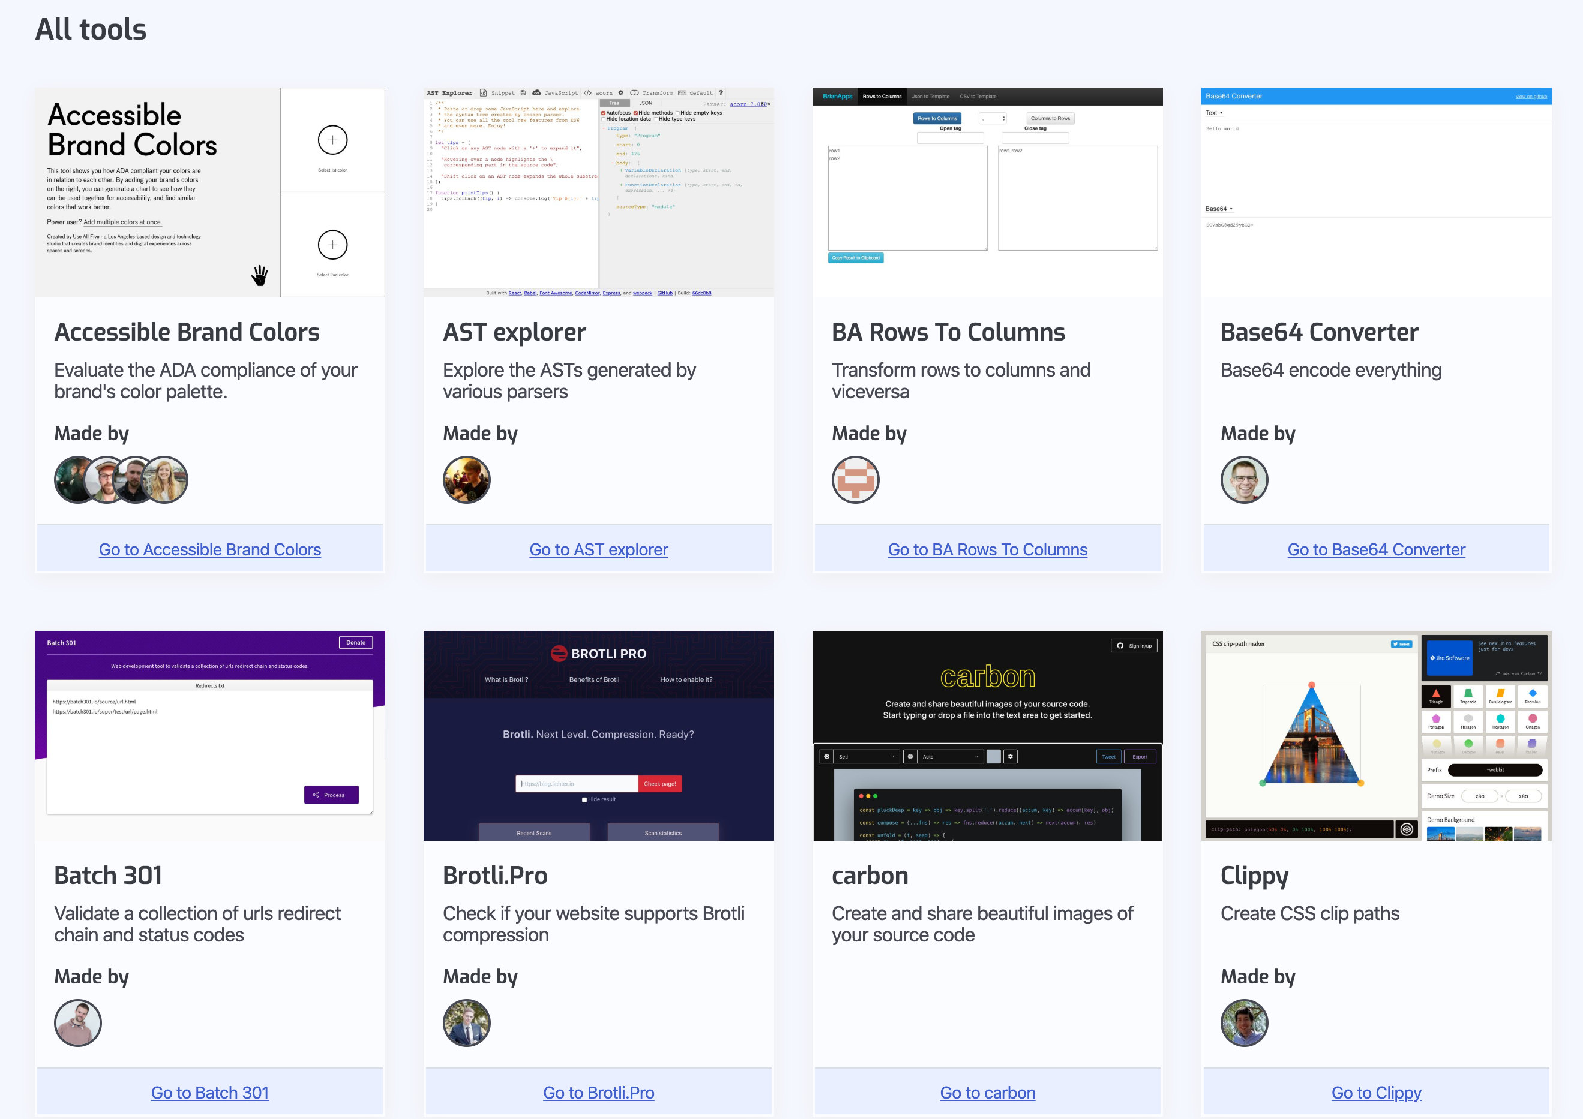Click the Accessible Brand Colors preview screenshot
The width and height of the screenshot is (1583, 1119).
(x=209, y=192)
